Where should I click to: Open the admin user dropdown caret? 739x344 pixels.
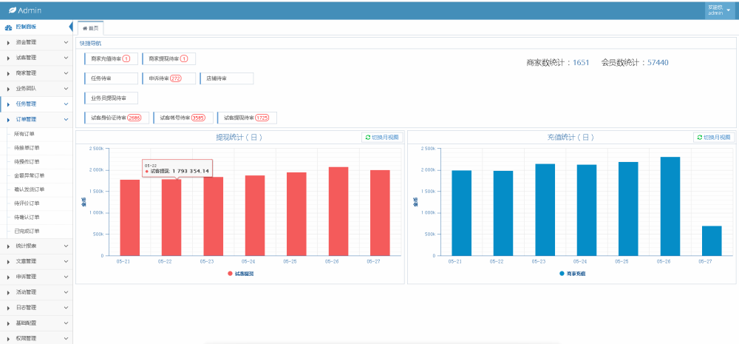pyautogui.click(x=728, y=10)
